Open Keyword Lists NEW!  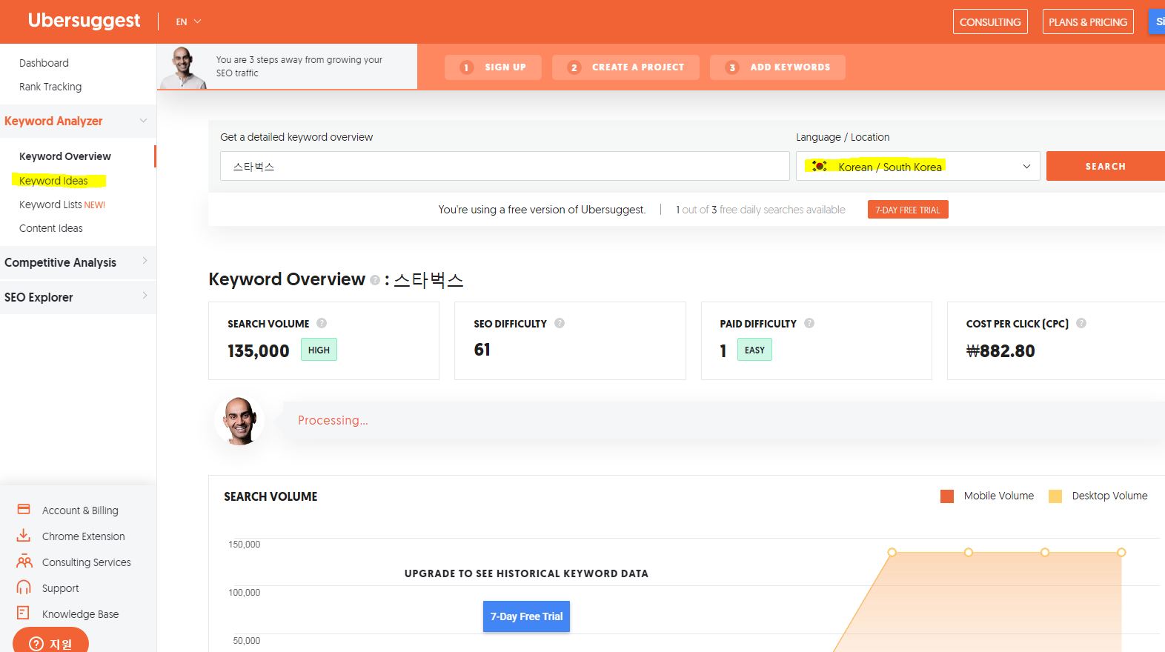coord(62,204)
